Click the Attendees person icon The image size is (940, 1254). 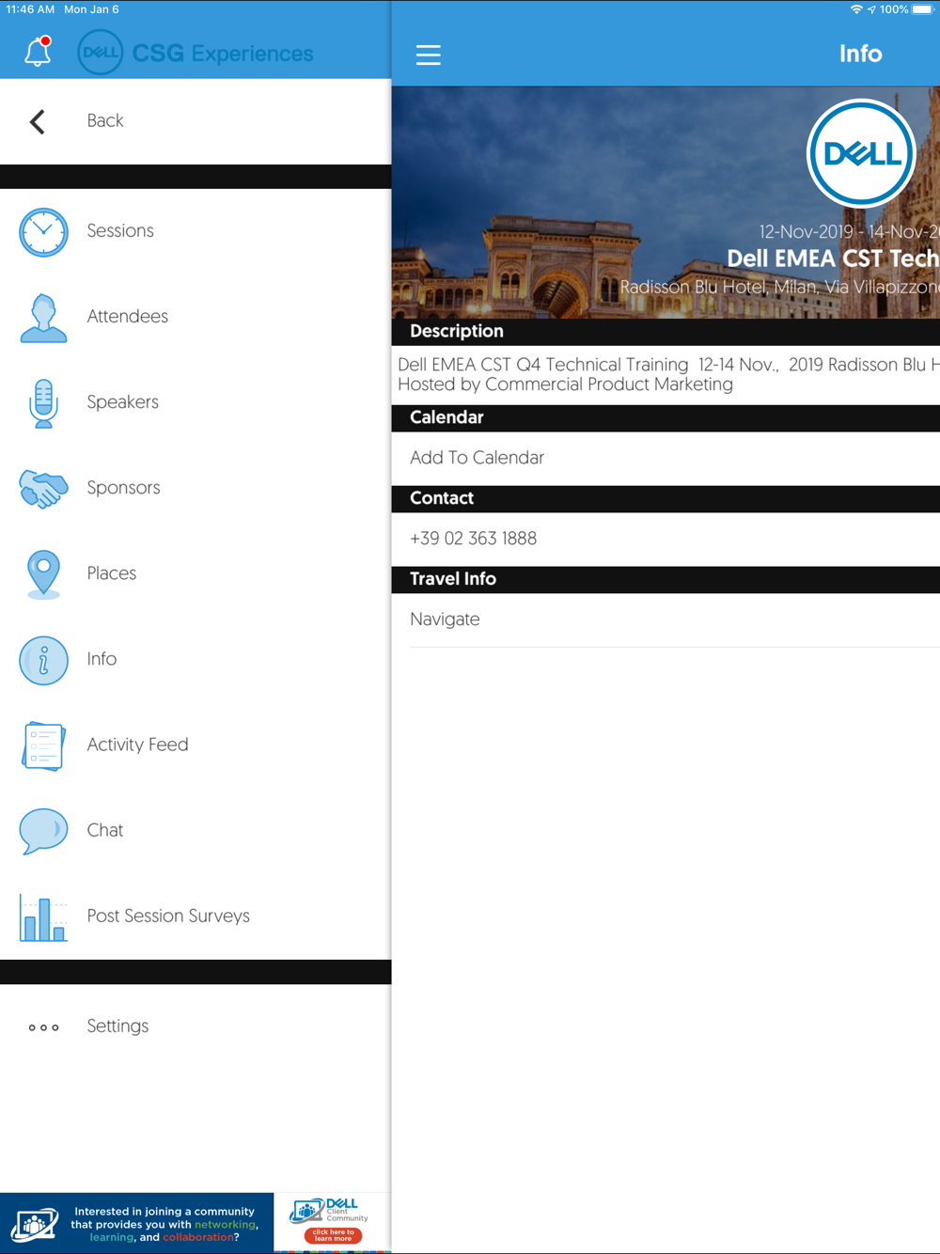(43, 318)
